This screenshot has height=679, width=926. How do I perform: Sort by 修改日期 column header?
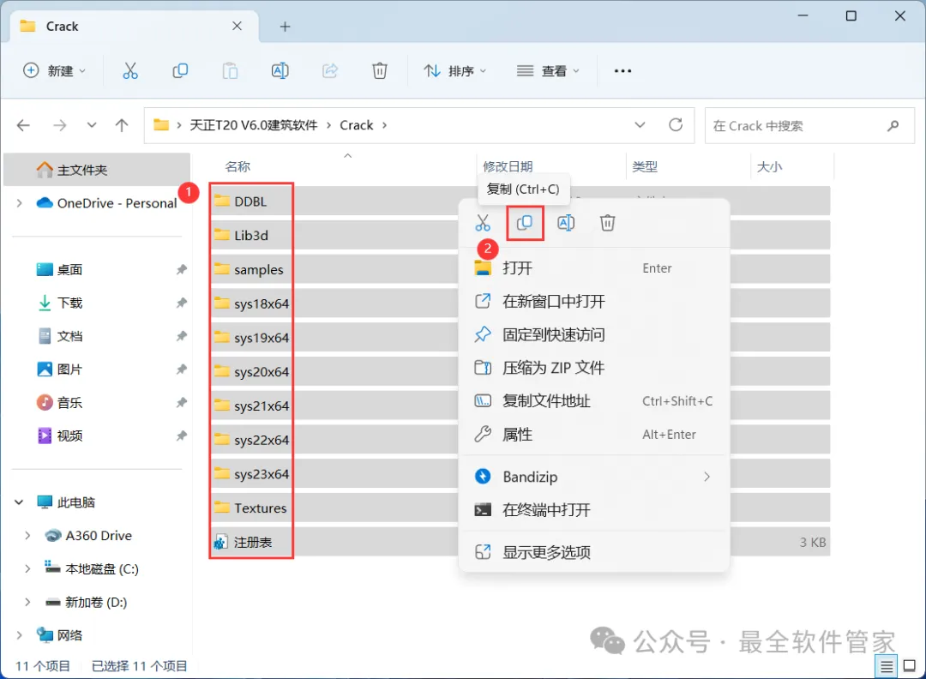coord(508,166)
